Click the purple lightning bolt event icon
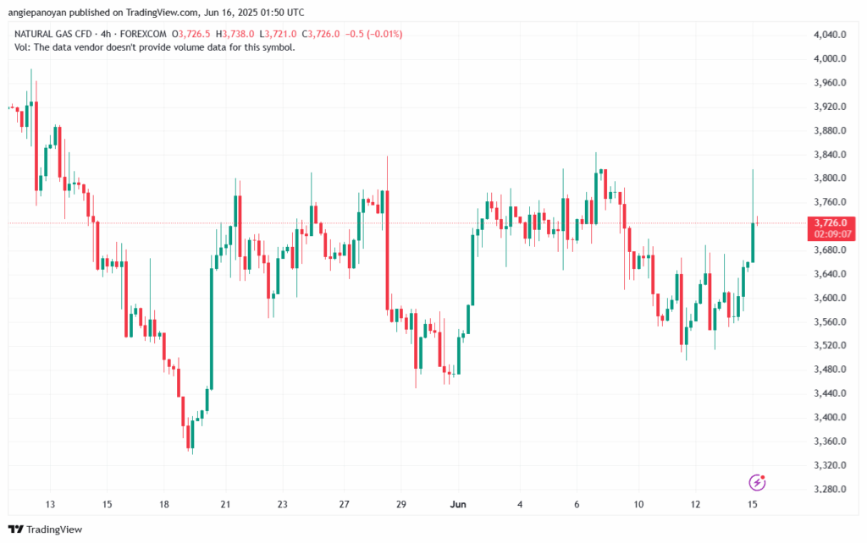 click(x=758, y=482)
